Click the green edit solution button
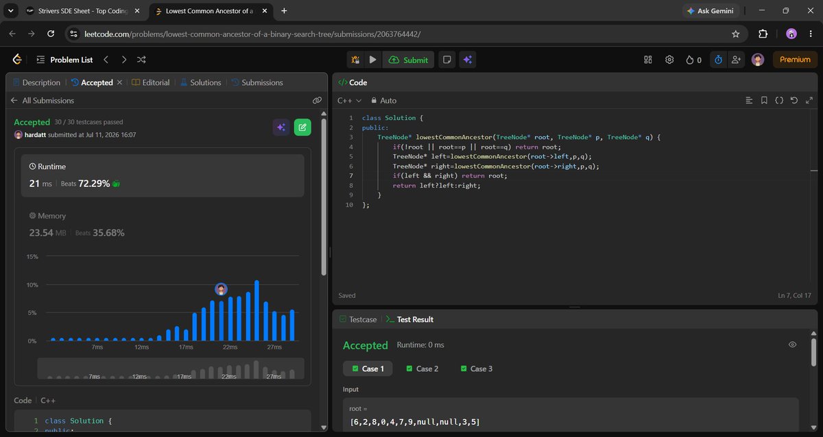 click(x=302, y=127)
